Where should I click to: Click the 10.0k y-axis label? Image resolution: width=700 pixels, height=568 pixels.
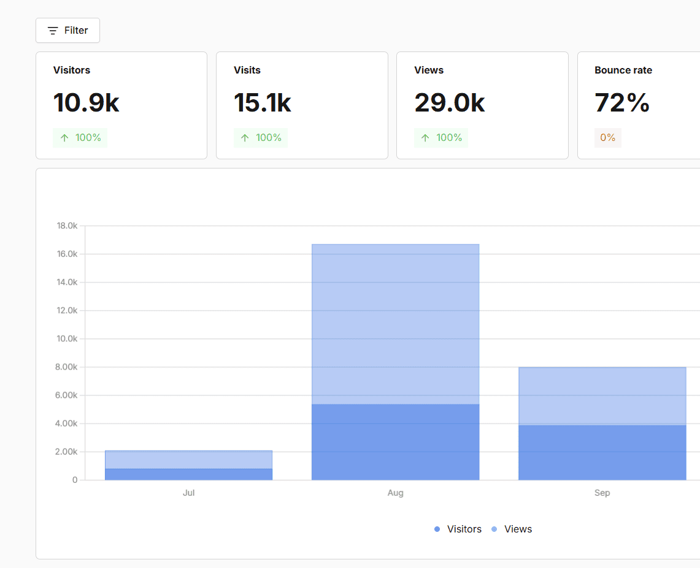[67, 339]
